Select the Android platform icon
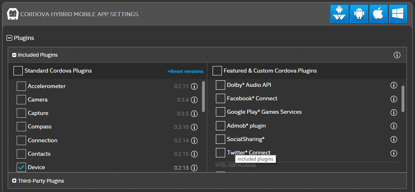 pos(359,14)
